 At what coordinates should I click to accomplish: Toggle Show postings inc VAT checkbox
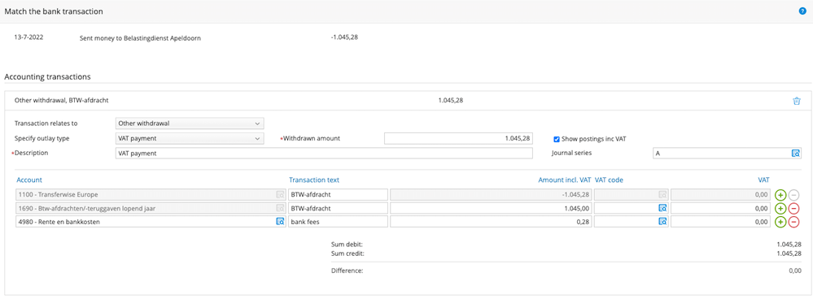pyautogui.click(x=557, y=139)
